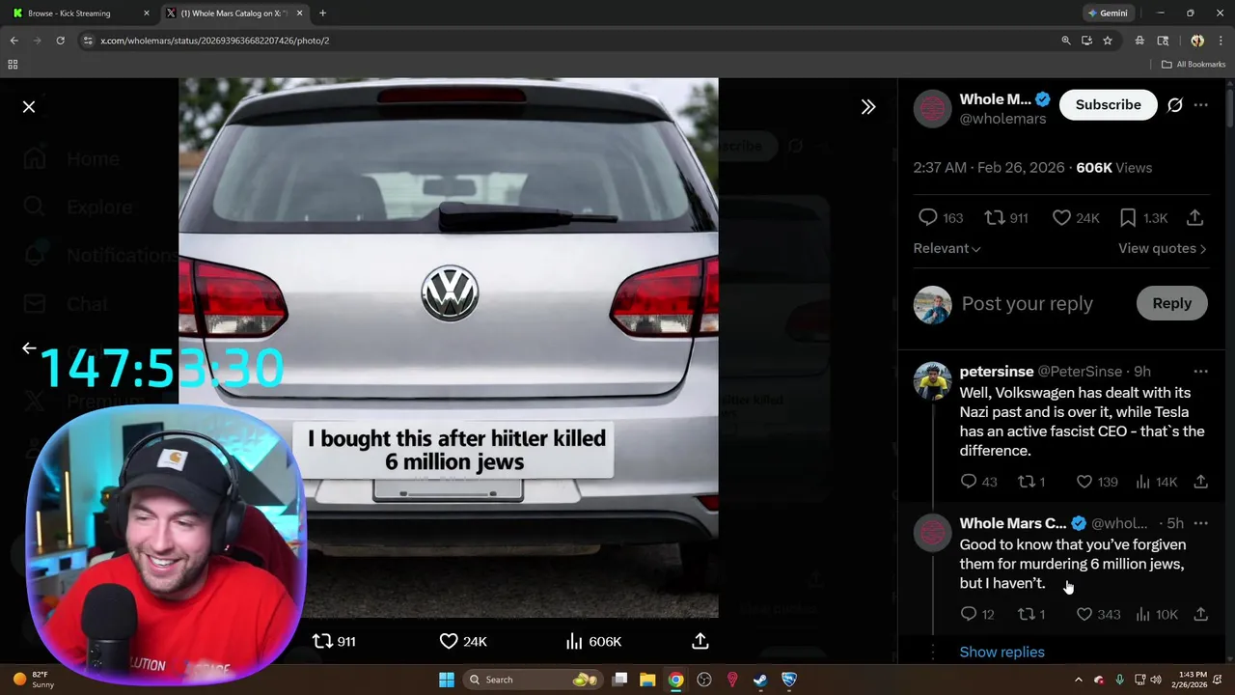Open the Windows Start menu

tap(446, 680)
